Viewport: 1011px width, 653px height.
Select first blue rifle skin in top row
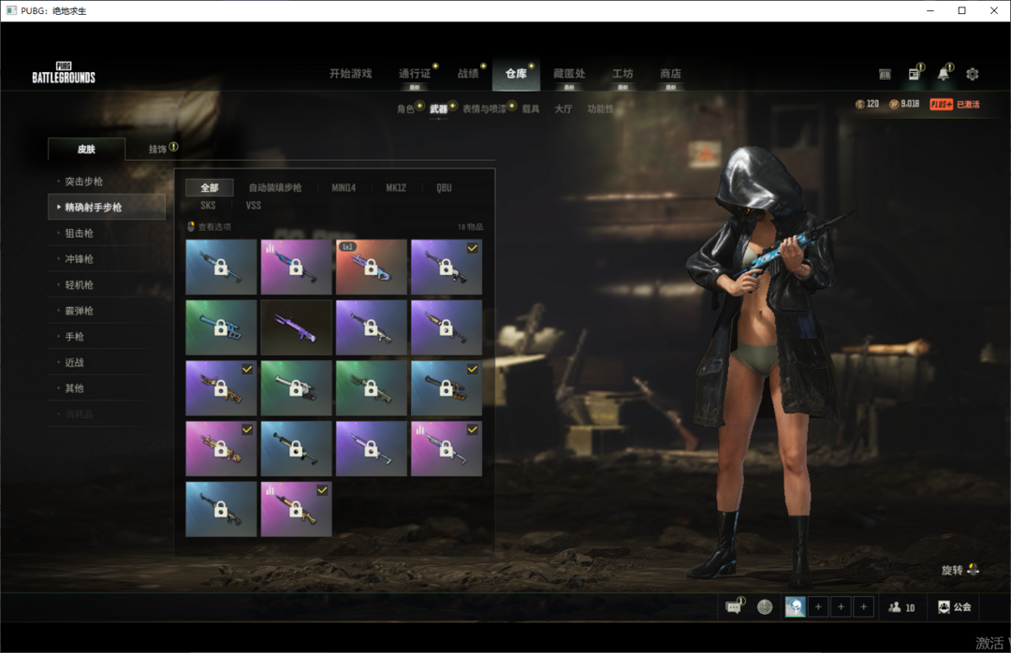click(221, 267)
